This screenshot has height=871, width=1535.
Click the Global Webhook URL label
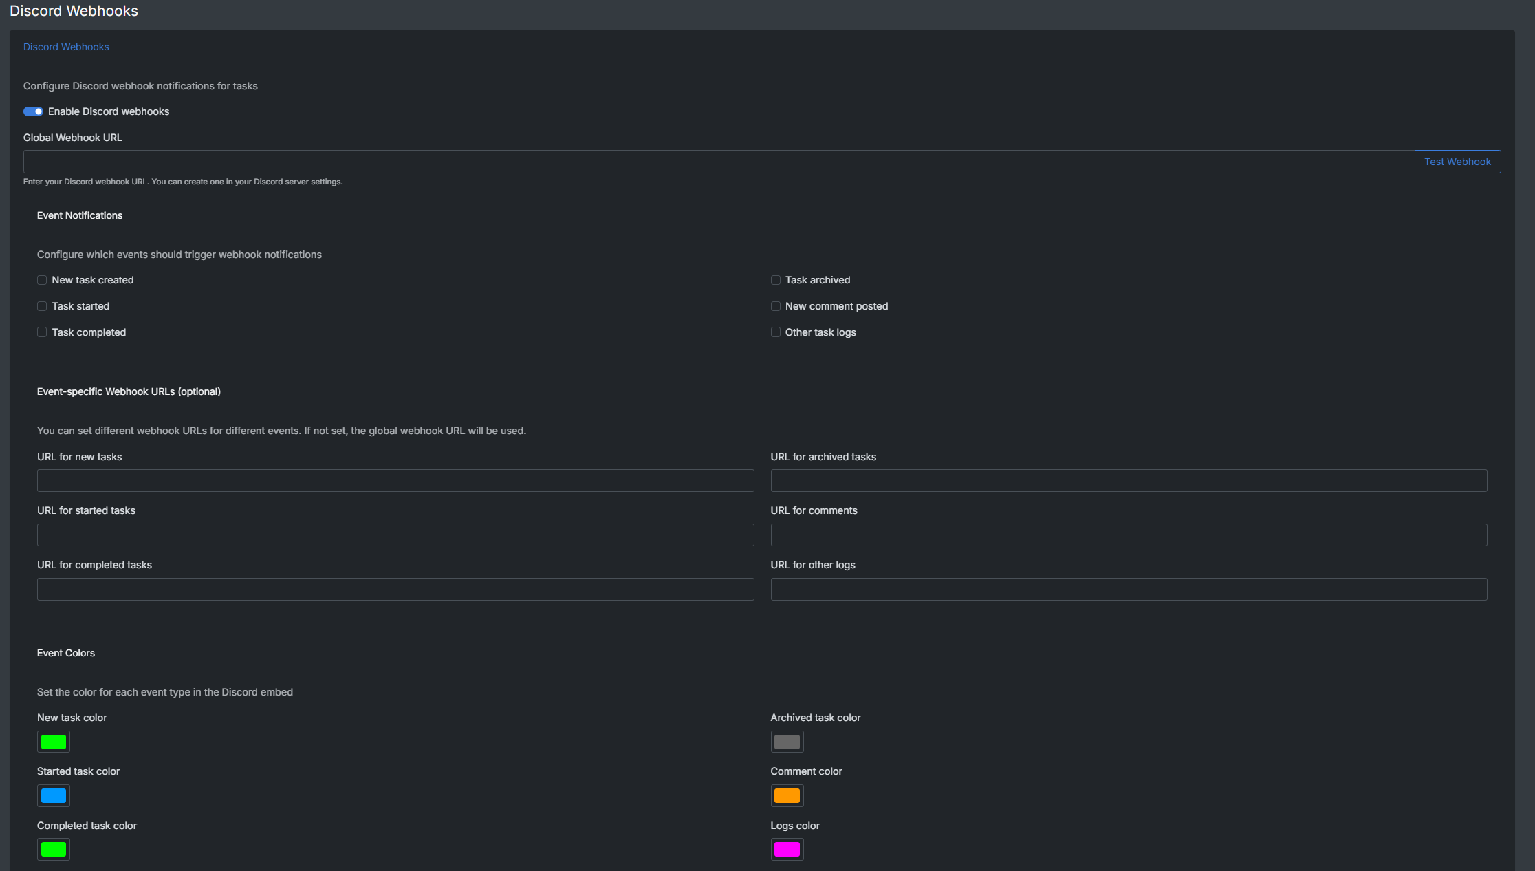(73, 138)
